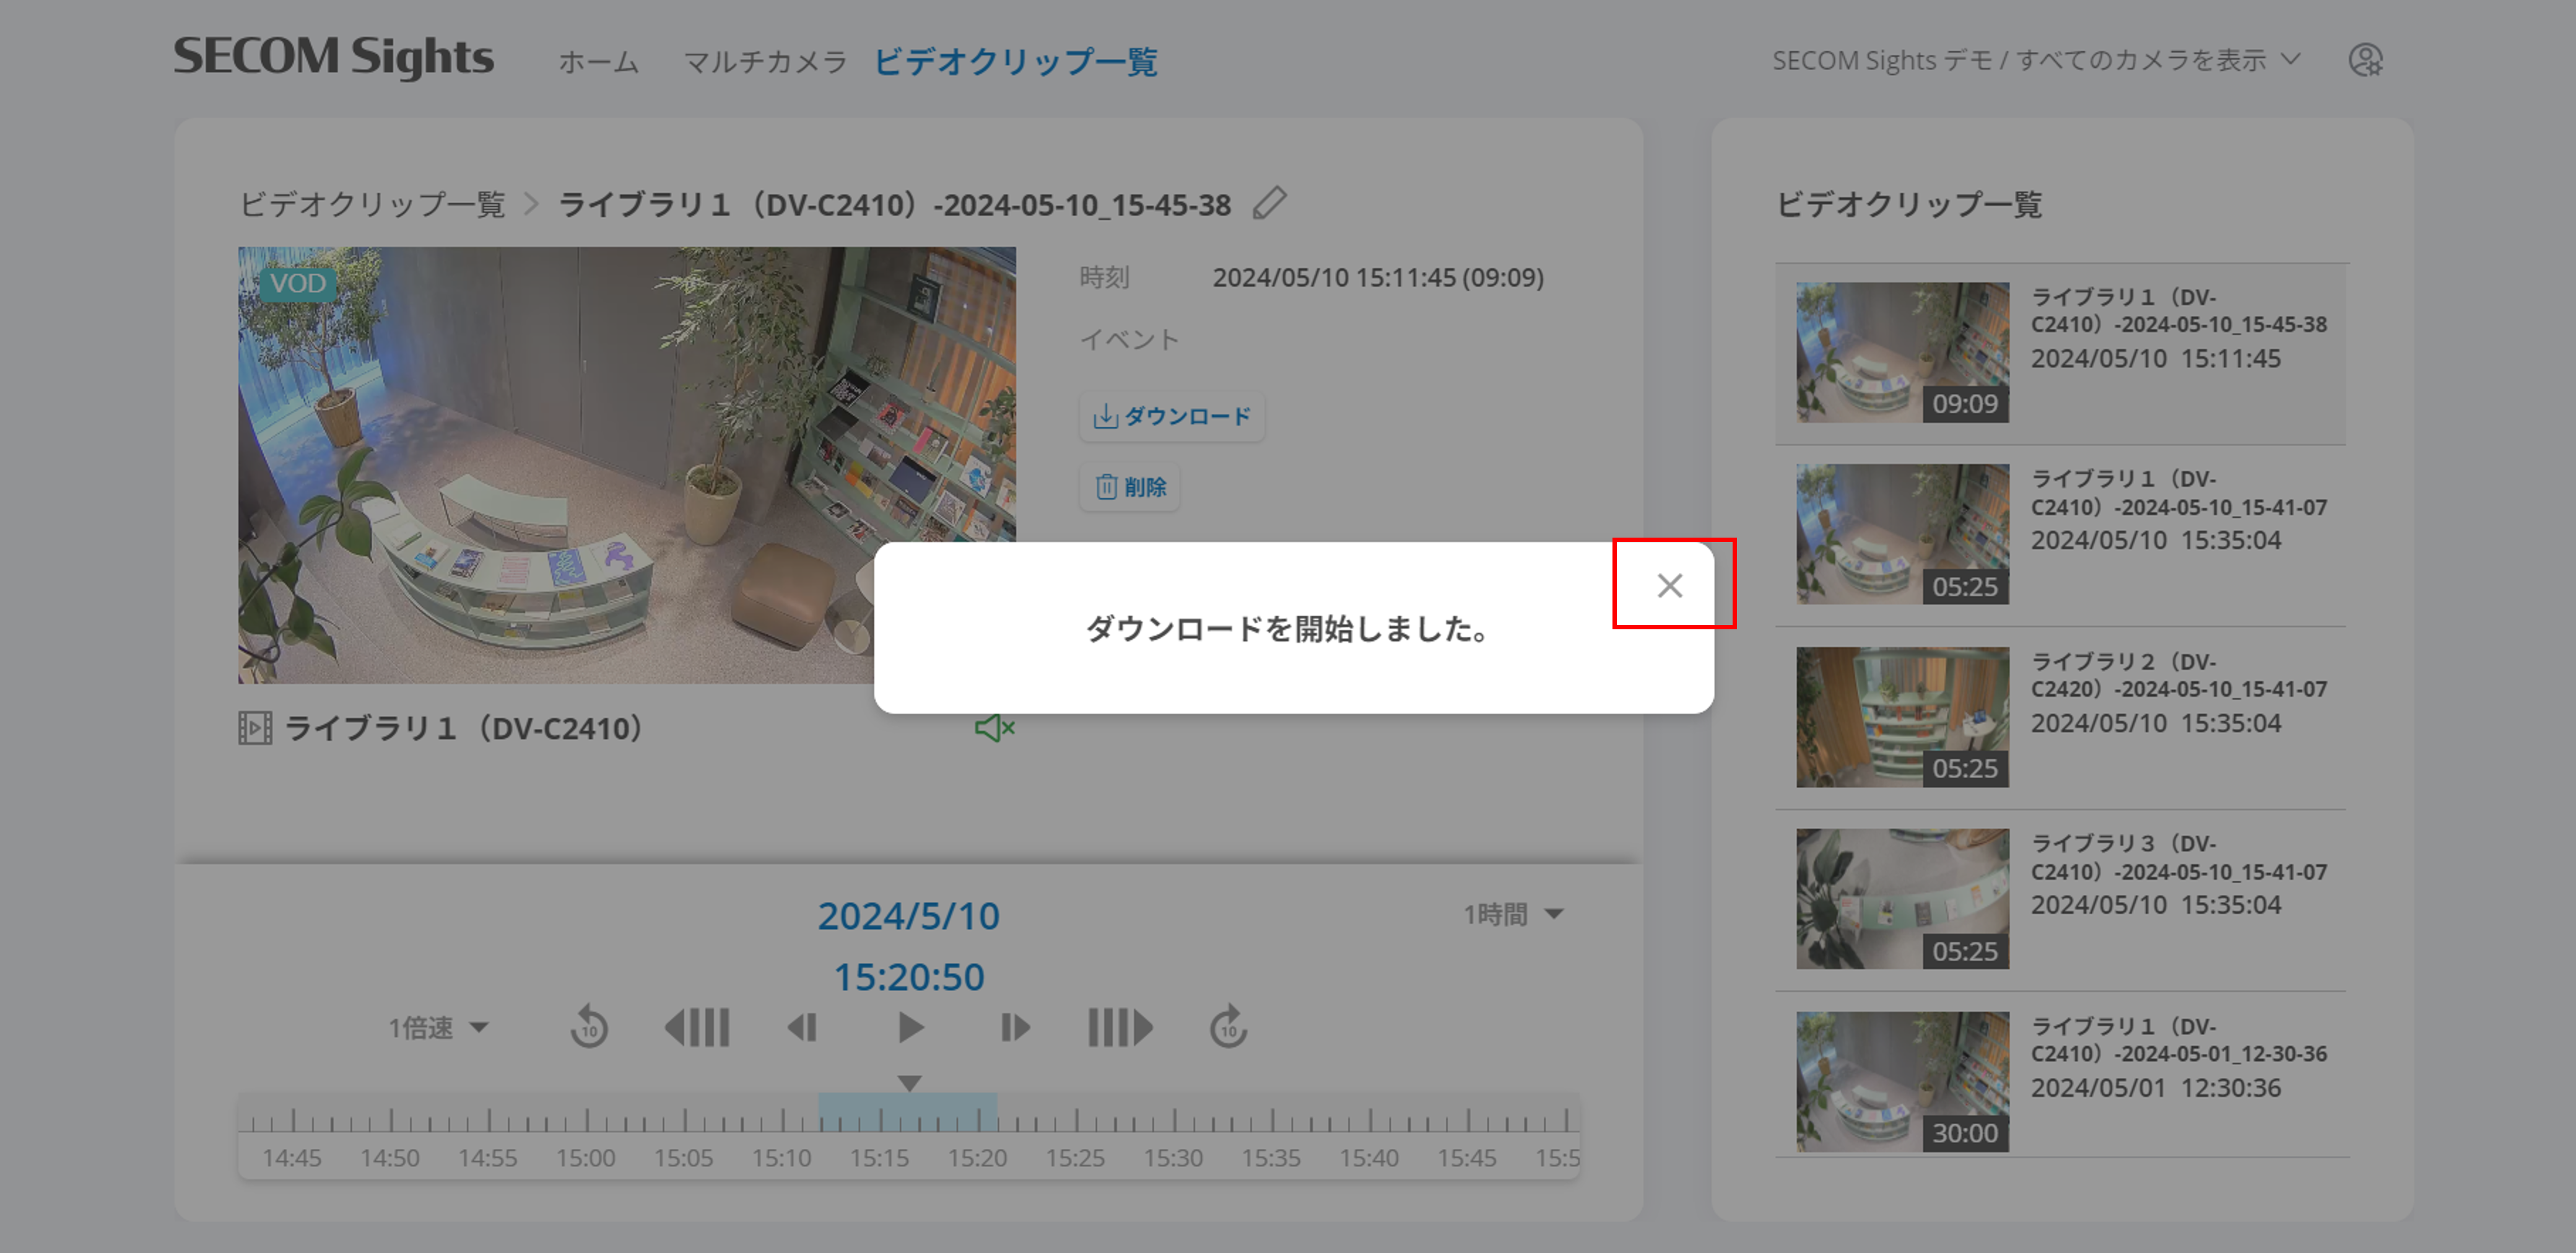
Task: Open clip titled ライブラリ１ -2024-05-10_15-41-07
Action: click(x=2179, y=493)
